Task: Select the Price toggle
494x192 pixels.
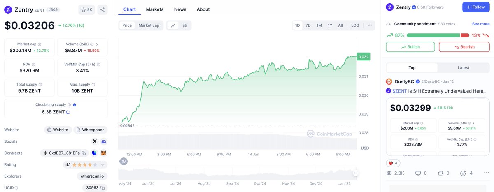Action: (x=127, y=25)
